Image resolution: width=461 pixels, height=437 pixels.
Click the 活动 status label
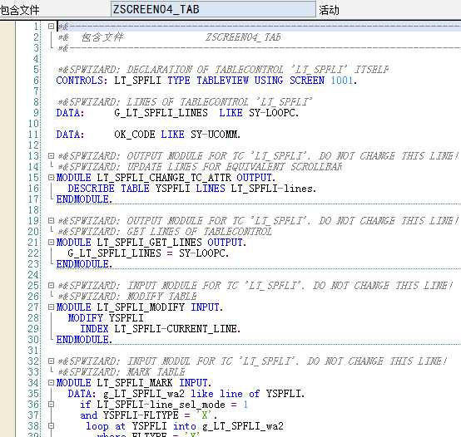pyautogui.click(x=329, y=10)
